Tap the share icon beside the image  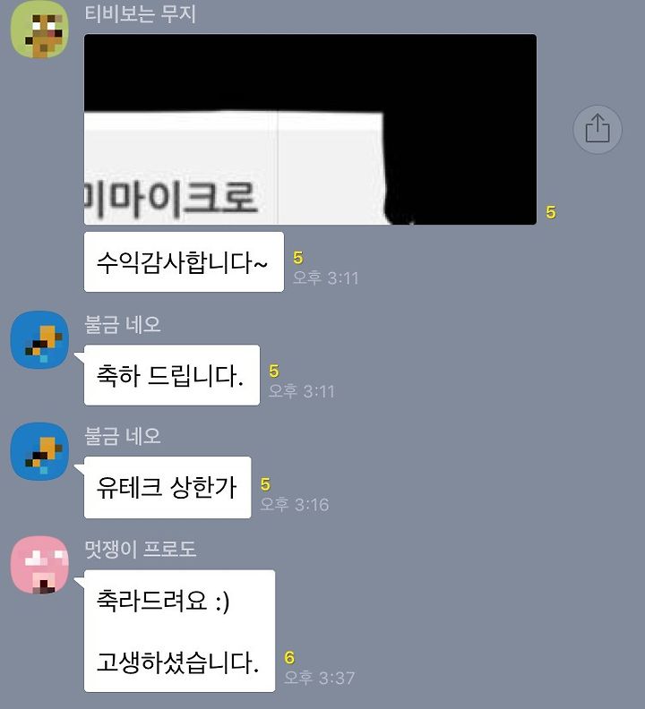point(598,129)
